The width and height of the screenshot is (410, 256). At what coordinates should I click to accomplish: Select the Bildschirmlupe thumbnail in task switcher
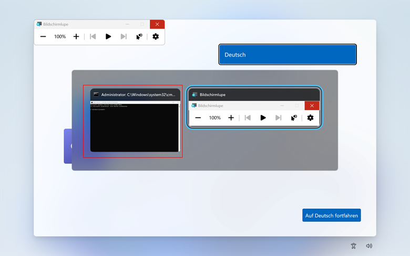click(x=254, y=114)
